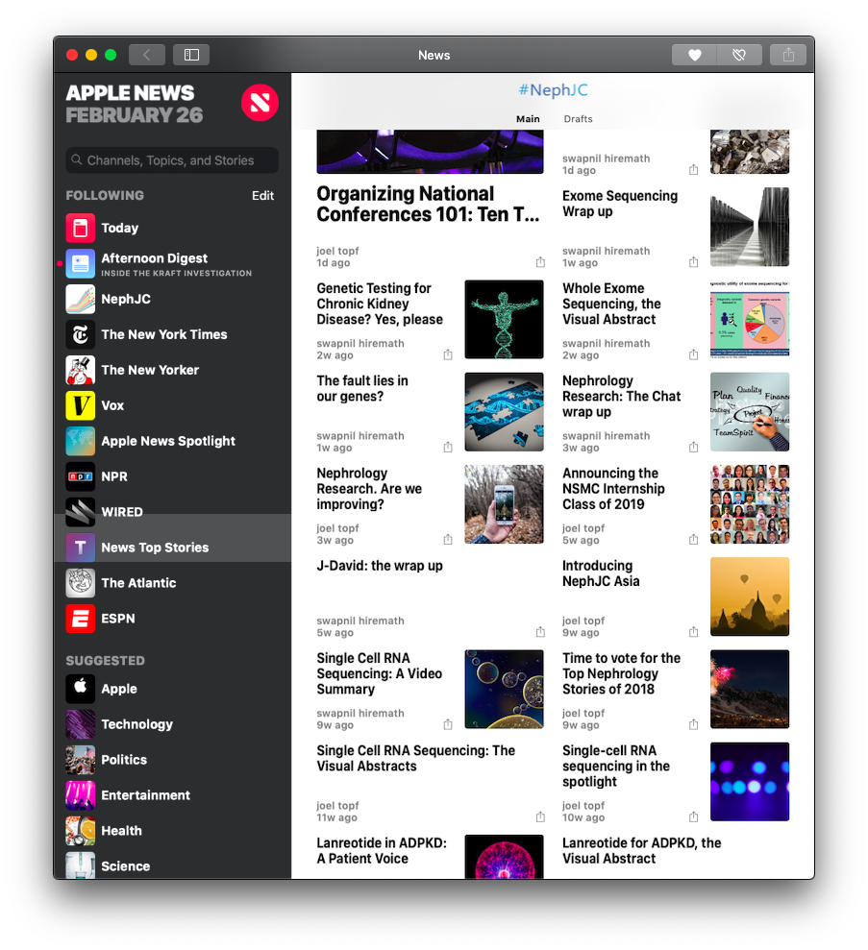
Task: Open Lanreotide for ADPKD, the Visual Abstract
Action: click(641, 851)
